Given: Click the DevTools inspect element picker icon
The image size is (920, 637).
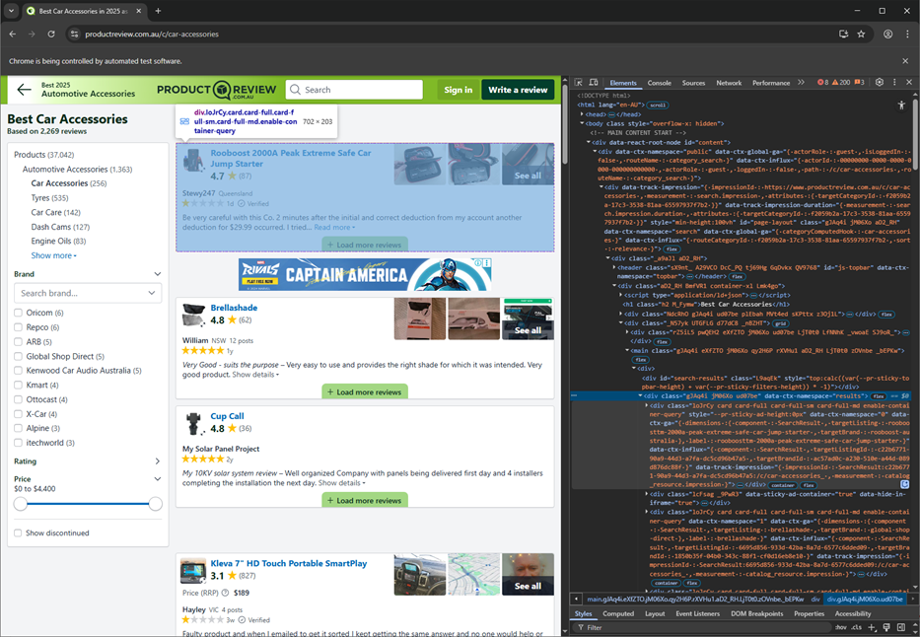Looking at the screenshot, I should 579,83.
